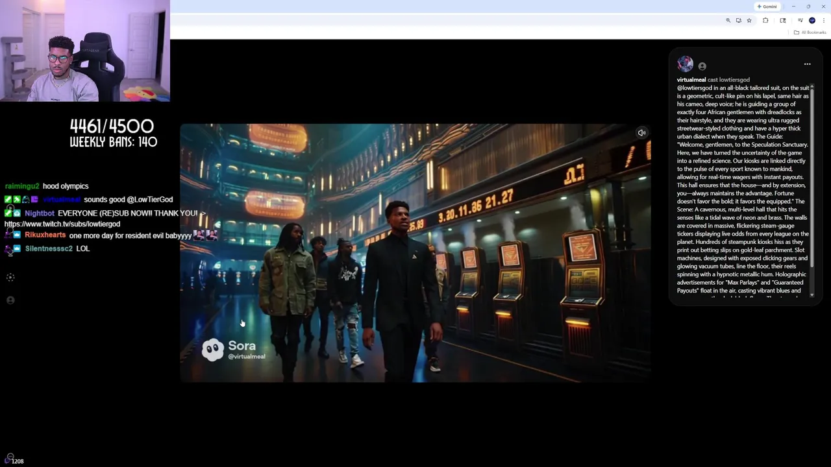Click the Rikuxhearts username in chat
831x467 pixels.
click(45, 235)
